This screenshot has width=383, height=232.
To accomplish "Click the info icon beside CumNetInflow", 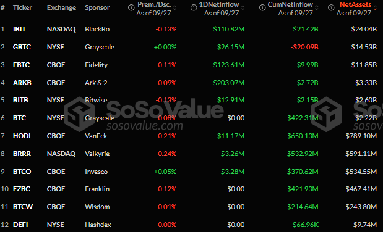I will coord(262,8).
